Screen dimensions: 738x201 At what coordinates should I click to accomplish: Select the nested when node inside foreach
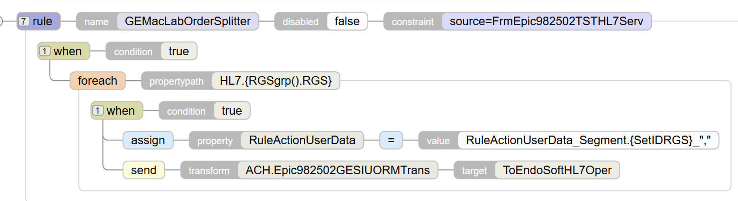(x=117, y=110)
